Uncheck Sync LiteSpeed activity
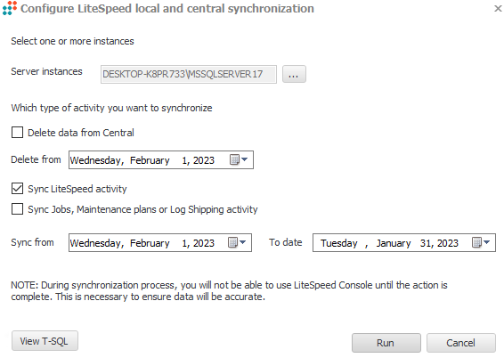 click(17, 188)
